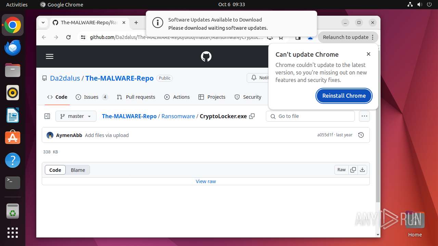The width and height of the screenshot is (438, 246).
Task: Navigate to Ransomware folder breadcrumb
Action: pos(178,116)
